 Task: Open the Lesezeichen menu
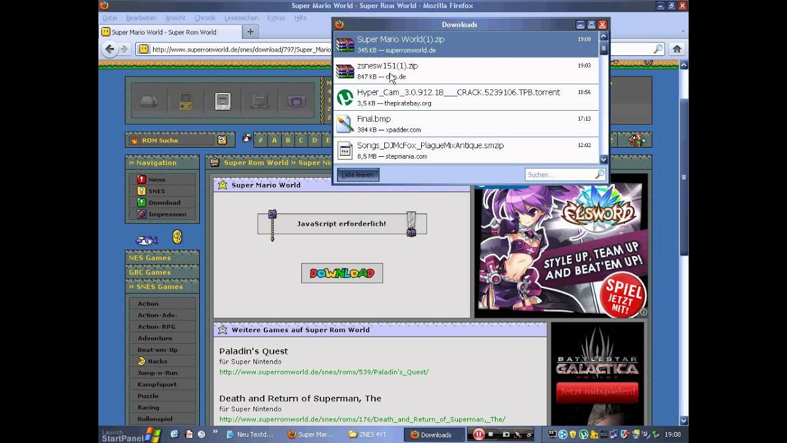241,18
